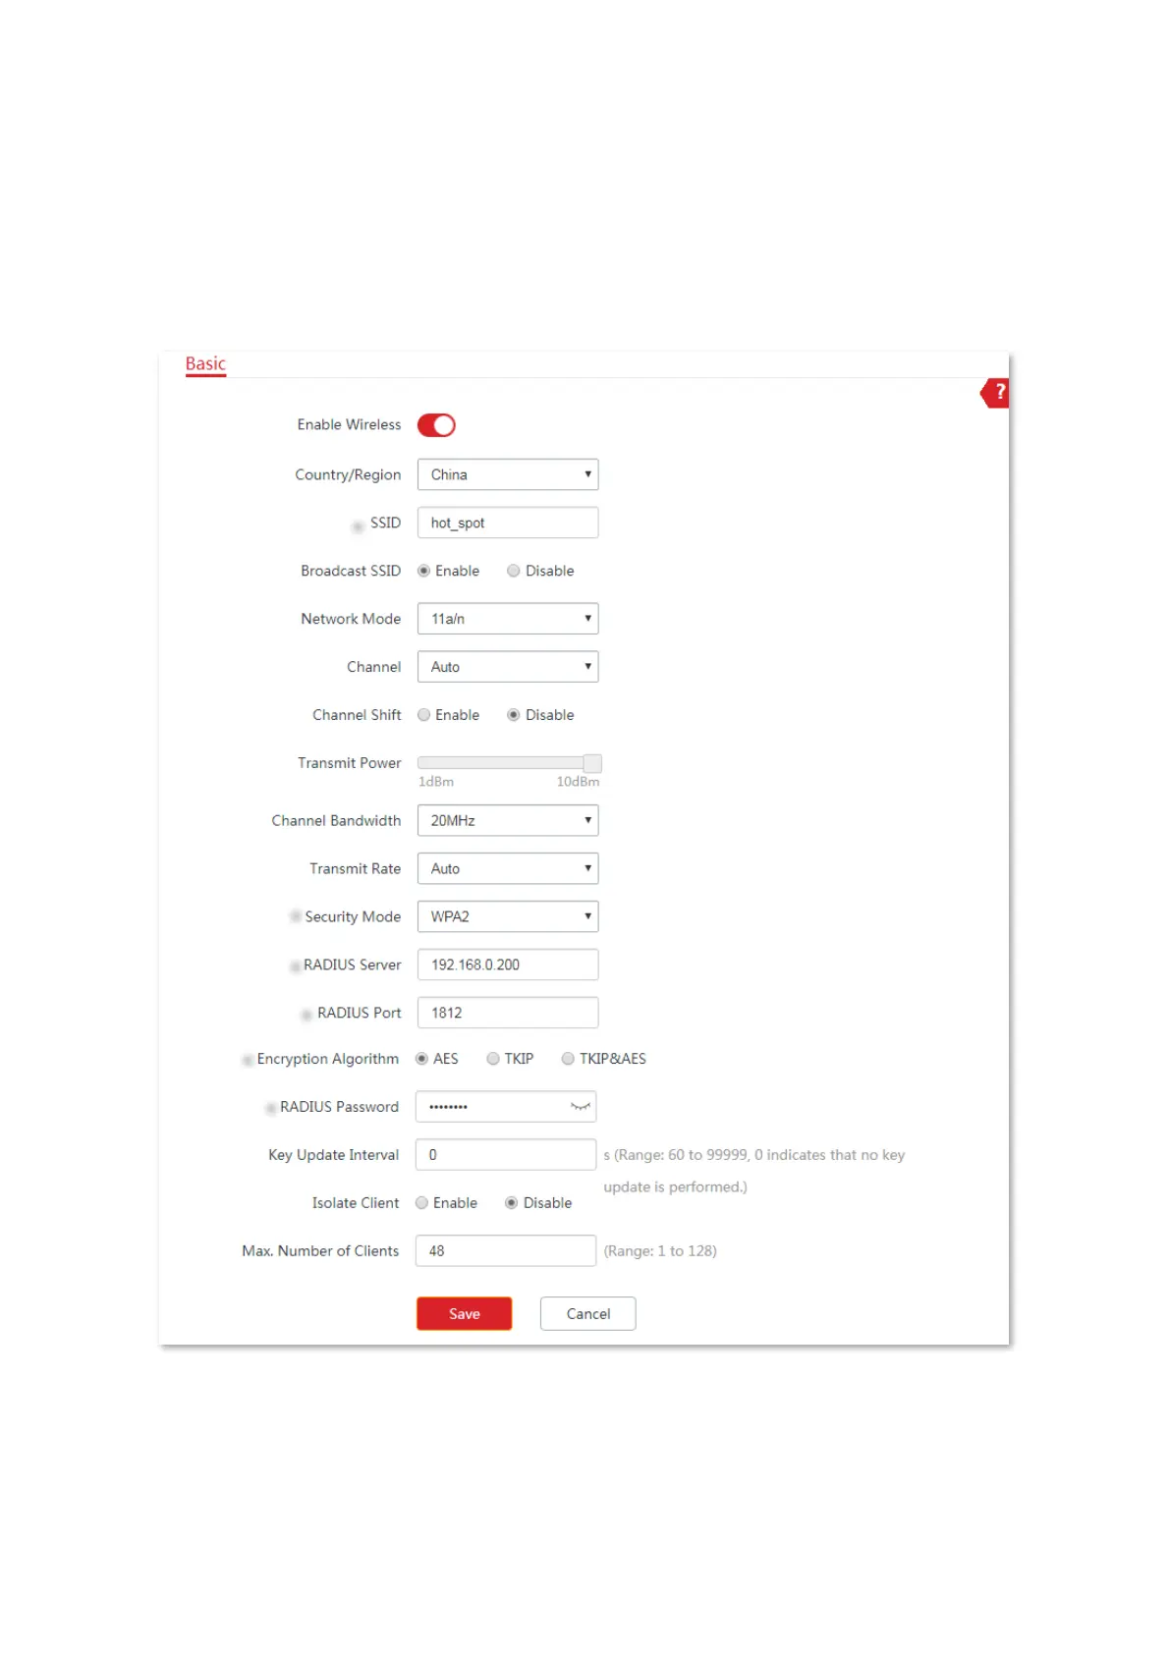The width and height of the screenshot is (1170, 1654).
Task: Select Disable for Channel Shift
Action: pos(513,715)
